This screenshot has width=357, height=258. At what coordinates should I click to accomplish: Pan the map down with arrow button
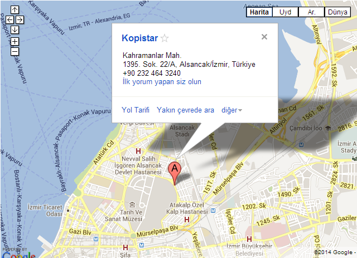pos(15,30)
